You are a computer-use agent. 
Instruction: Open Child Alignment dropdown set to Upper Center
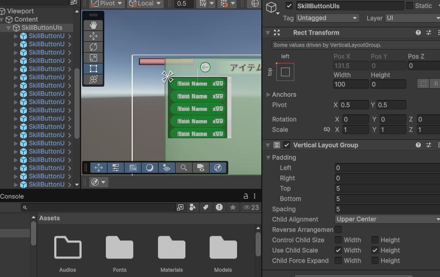pyautogui.click(x=387, y=219)
